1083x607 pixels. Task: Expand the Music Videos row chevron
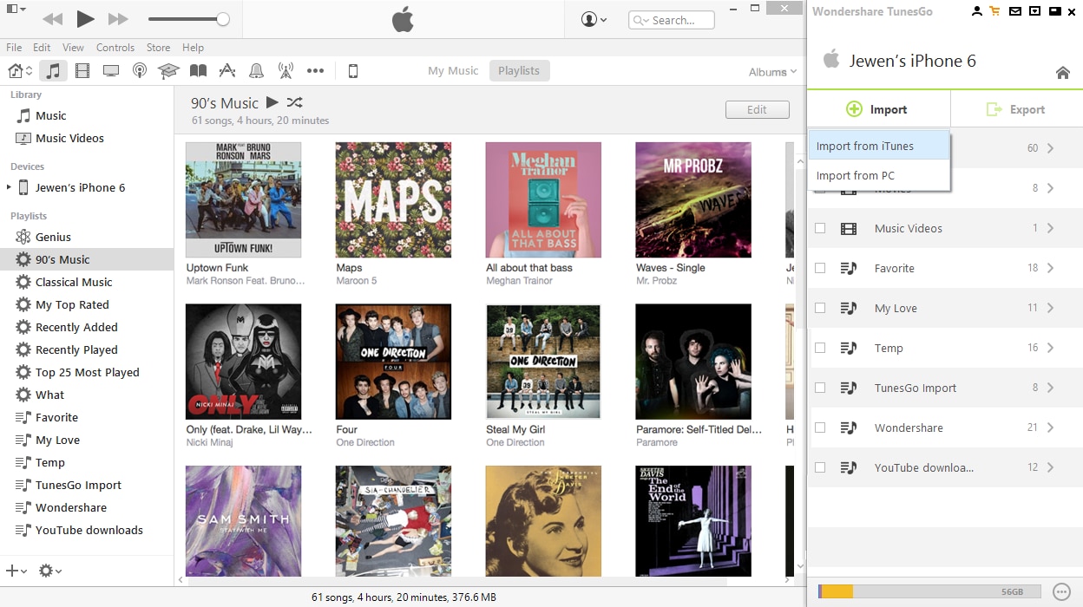pyautogui.click(x=1050, y=229)
